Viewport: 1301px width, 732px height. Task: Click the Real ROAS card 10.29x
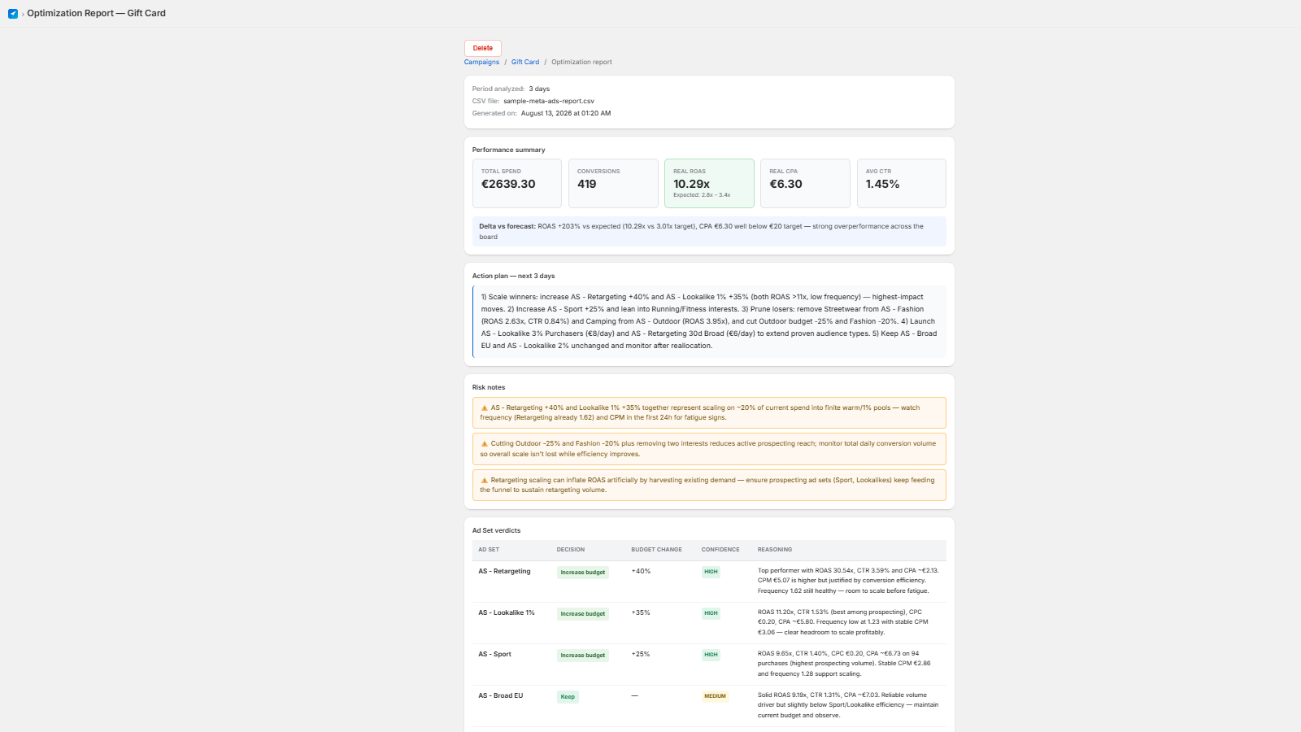click(x=709, y=183)
